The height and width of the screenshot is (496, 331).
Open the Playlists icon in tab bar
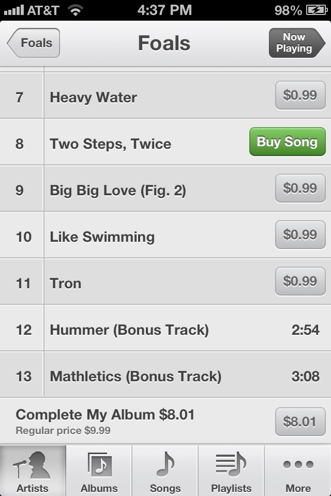click(x=231, y=464)
